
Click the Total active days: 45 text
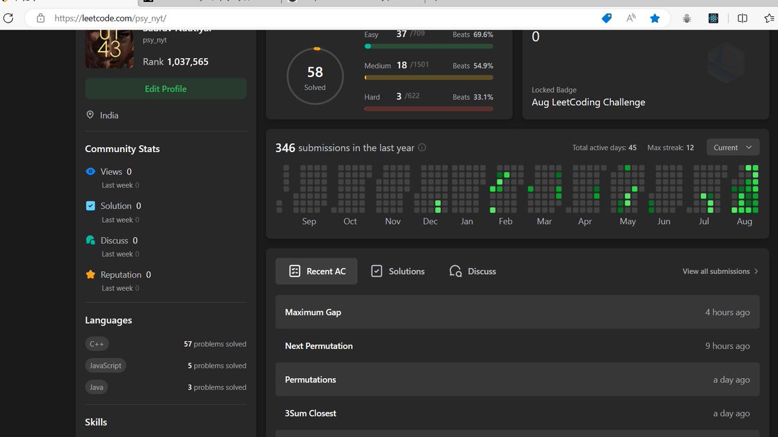[604, 148]
